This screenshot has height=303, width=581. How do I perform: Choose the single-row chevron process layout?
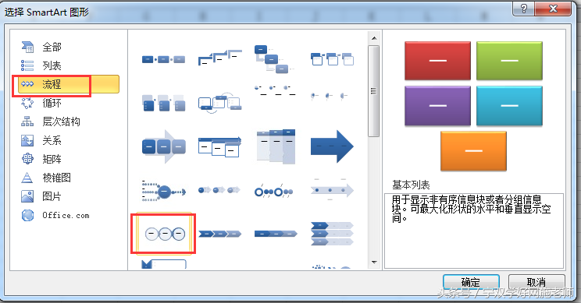(219, 234)
